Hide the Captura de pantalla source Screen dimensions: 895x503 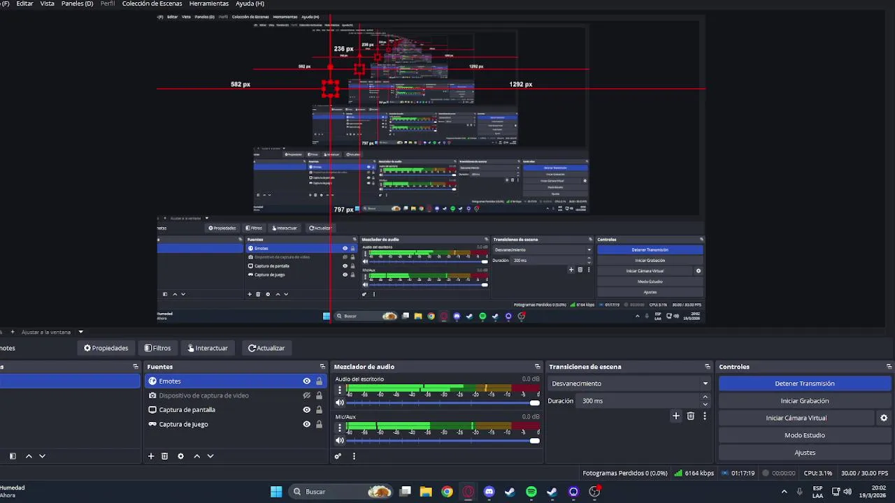point(306,410)
